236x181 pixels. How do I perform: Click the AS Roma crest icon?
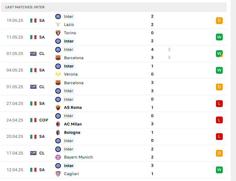tap(58, 108)
